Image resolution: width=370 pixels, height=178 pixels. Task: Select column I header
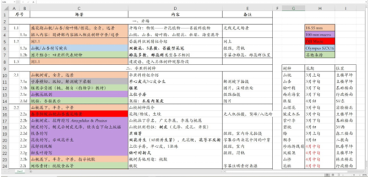click(x=346, y=9)
